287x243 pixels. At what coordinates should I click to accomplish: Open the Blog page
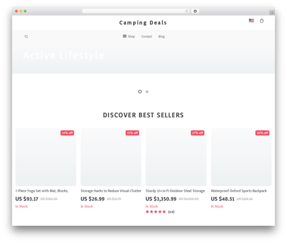click(x=161, y=36)
